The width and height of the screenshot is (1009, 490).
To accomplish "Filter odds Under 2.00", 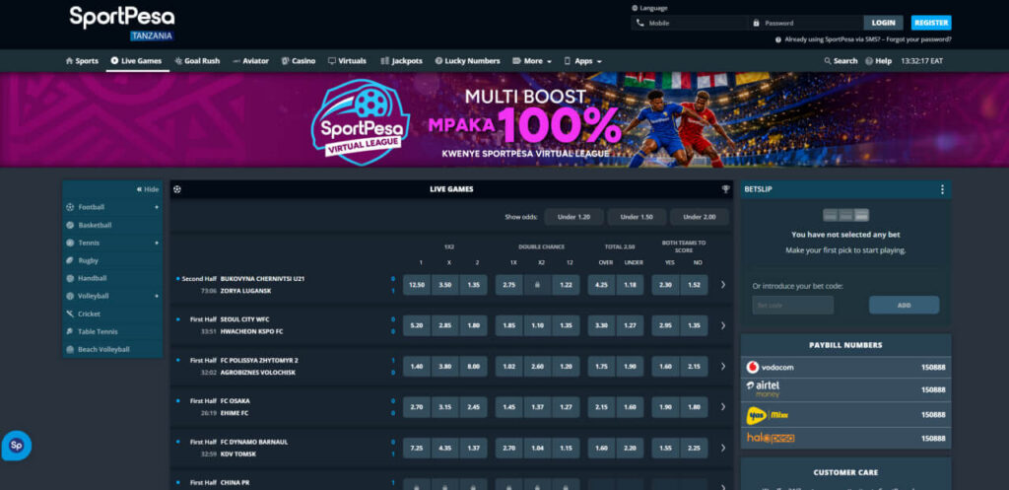I will tap(700, 217).
